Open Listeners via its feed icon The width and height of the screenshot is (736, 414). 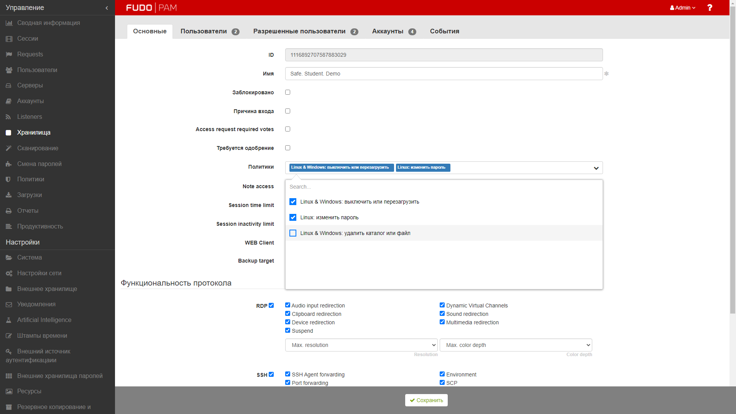pos(8,117)
